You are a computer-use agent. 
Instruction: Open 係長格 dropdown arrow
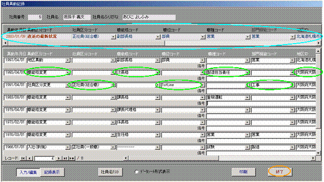pos(158,122)
